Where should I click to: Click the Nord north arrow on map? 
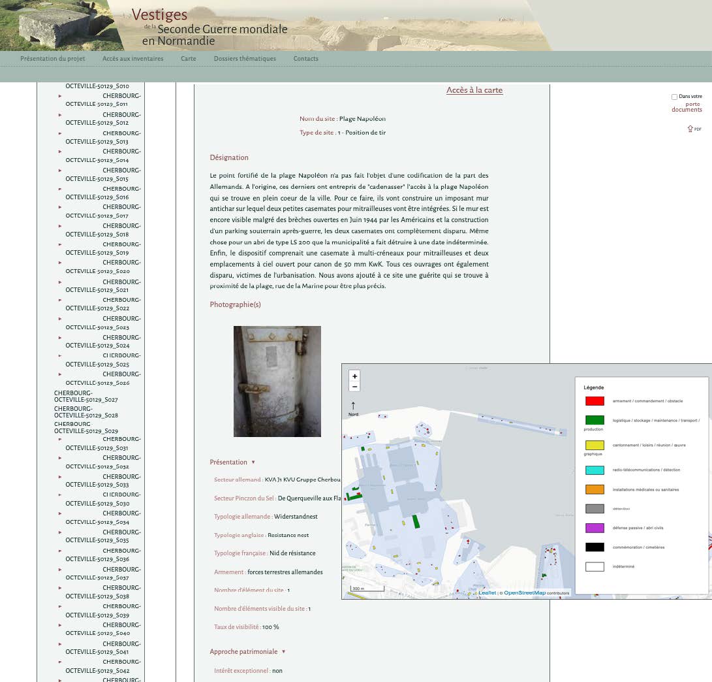[353, 406]
